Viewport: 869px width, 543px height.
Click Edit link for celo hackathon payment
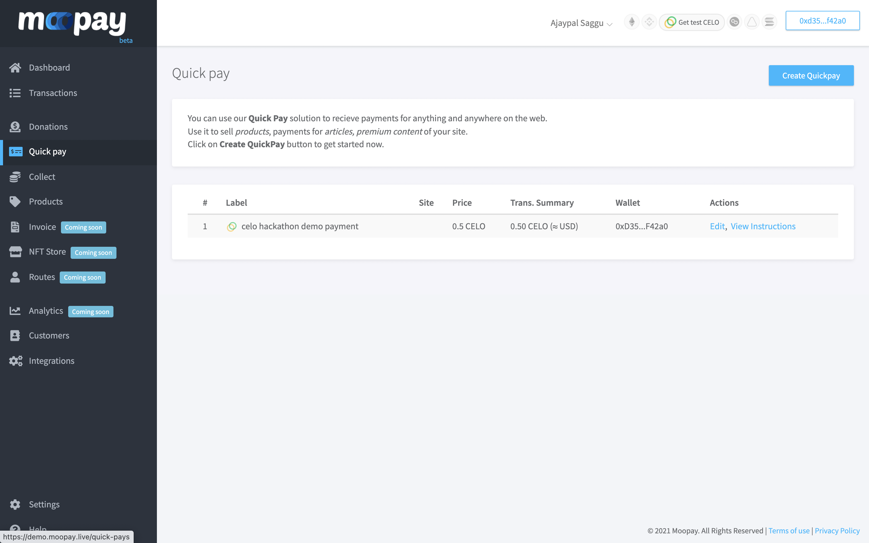(x=717, y=226)
